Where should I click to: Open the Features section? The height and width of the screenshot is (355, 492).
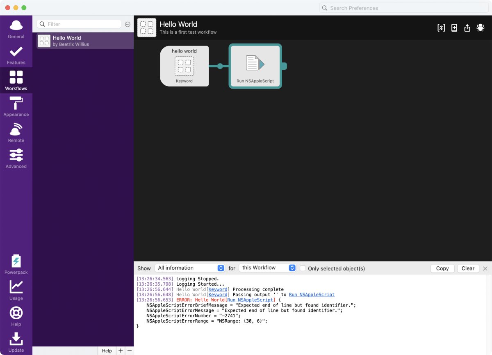pyautogui.click(x=16, y=55)
